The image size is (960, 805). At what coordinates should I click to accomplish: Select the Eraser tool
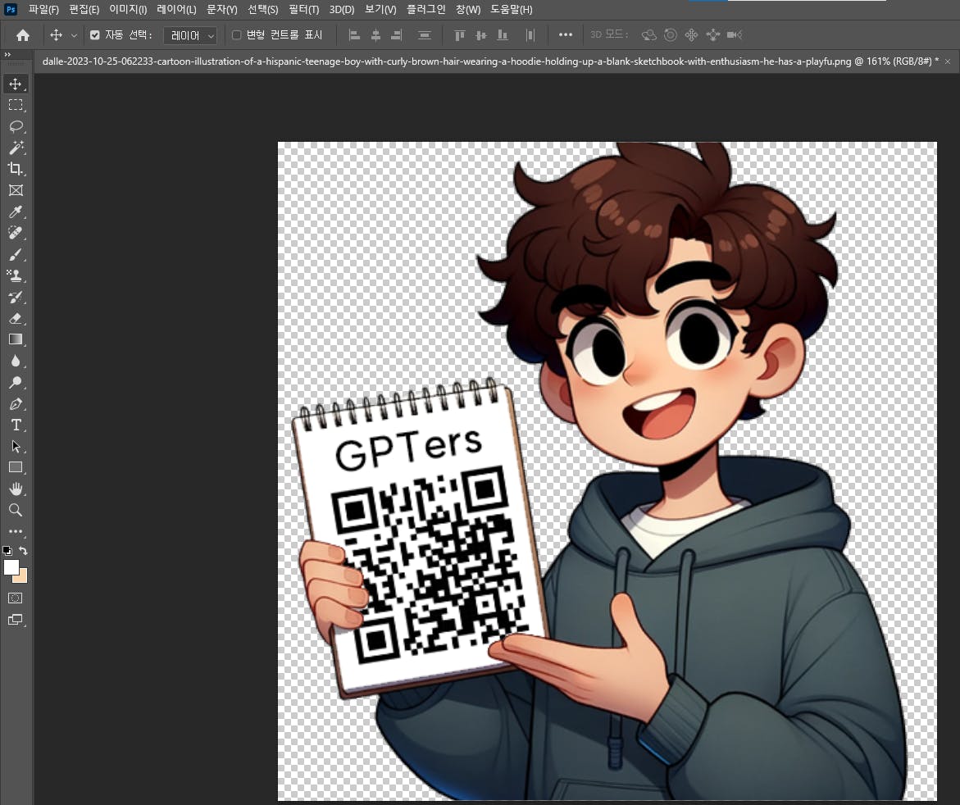click(x=16, y=318)
